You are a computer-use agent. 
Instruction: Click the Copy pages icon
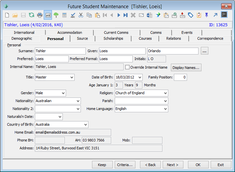pos(89,15)
